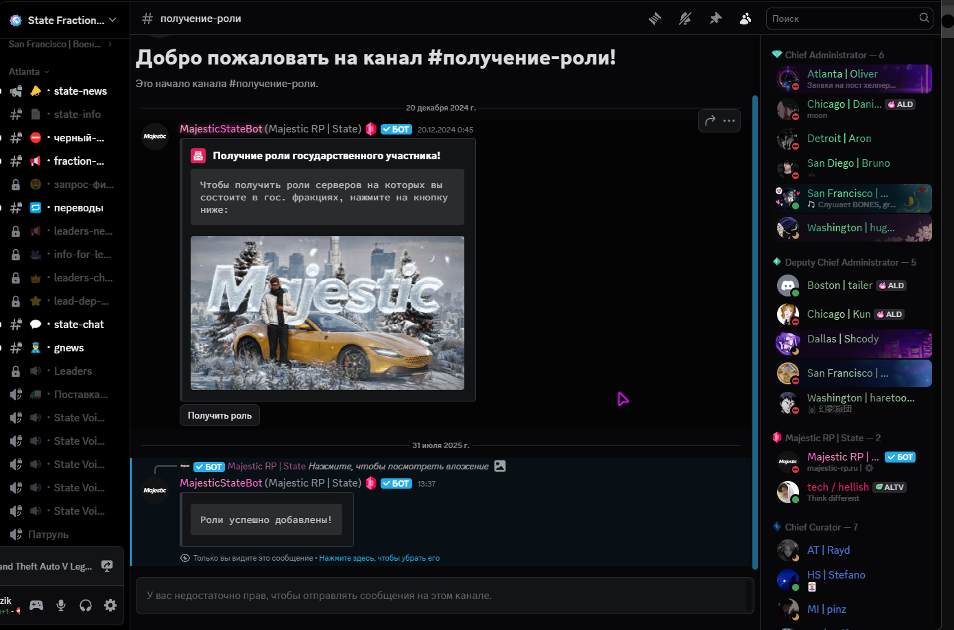Click the forward message arrow icon

pos(710,121)
